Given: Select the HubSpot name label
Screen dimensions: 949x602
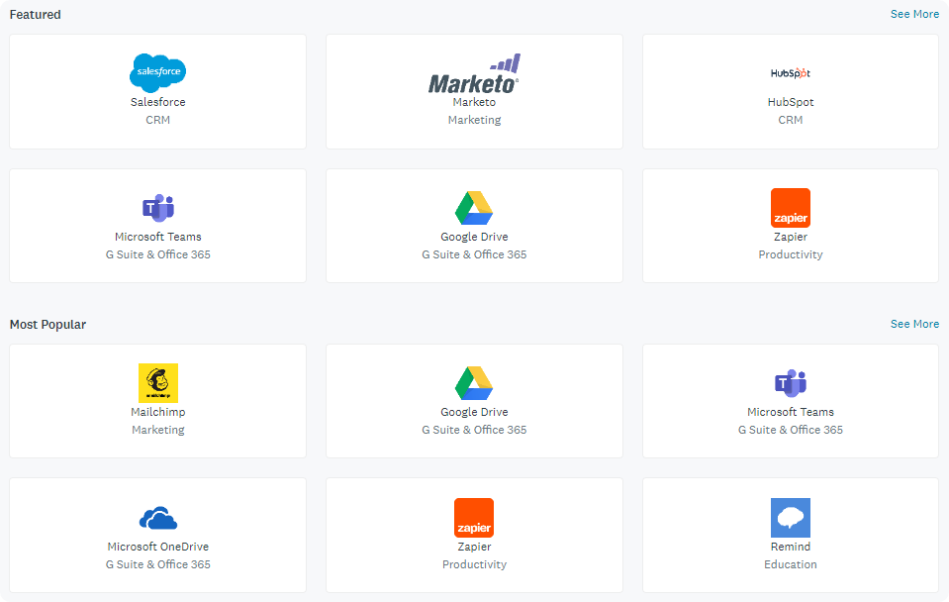Looking at the screenshot, I should pyautogui.click(x=791, y=102).
